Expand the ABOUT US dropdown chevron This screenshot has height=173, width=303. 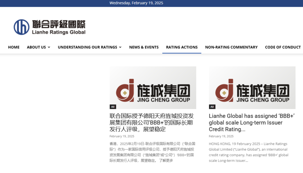tap(49, 47)
